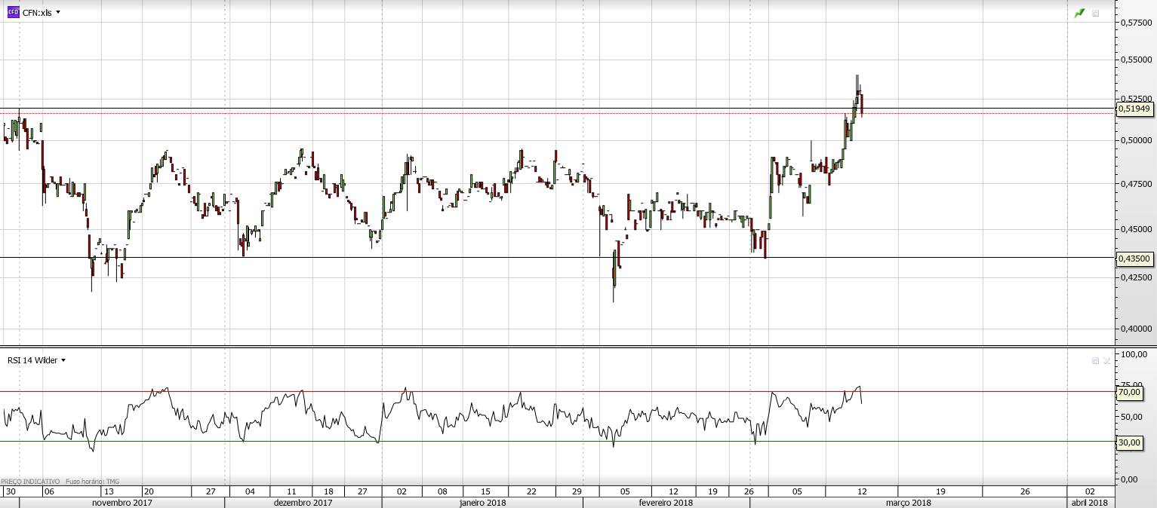This screenshot has width=1157, height=508.
Task: Expand the RSI 14 Wilder dropdown
Action: point(63,360)
